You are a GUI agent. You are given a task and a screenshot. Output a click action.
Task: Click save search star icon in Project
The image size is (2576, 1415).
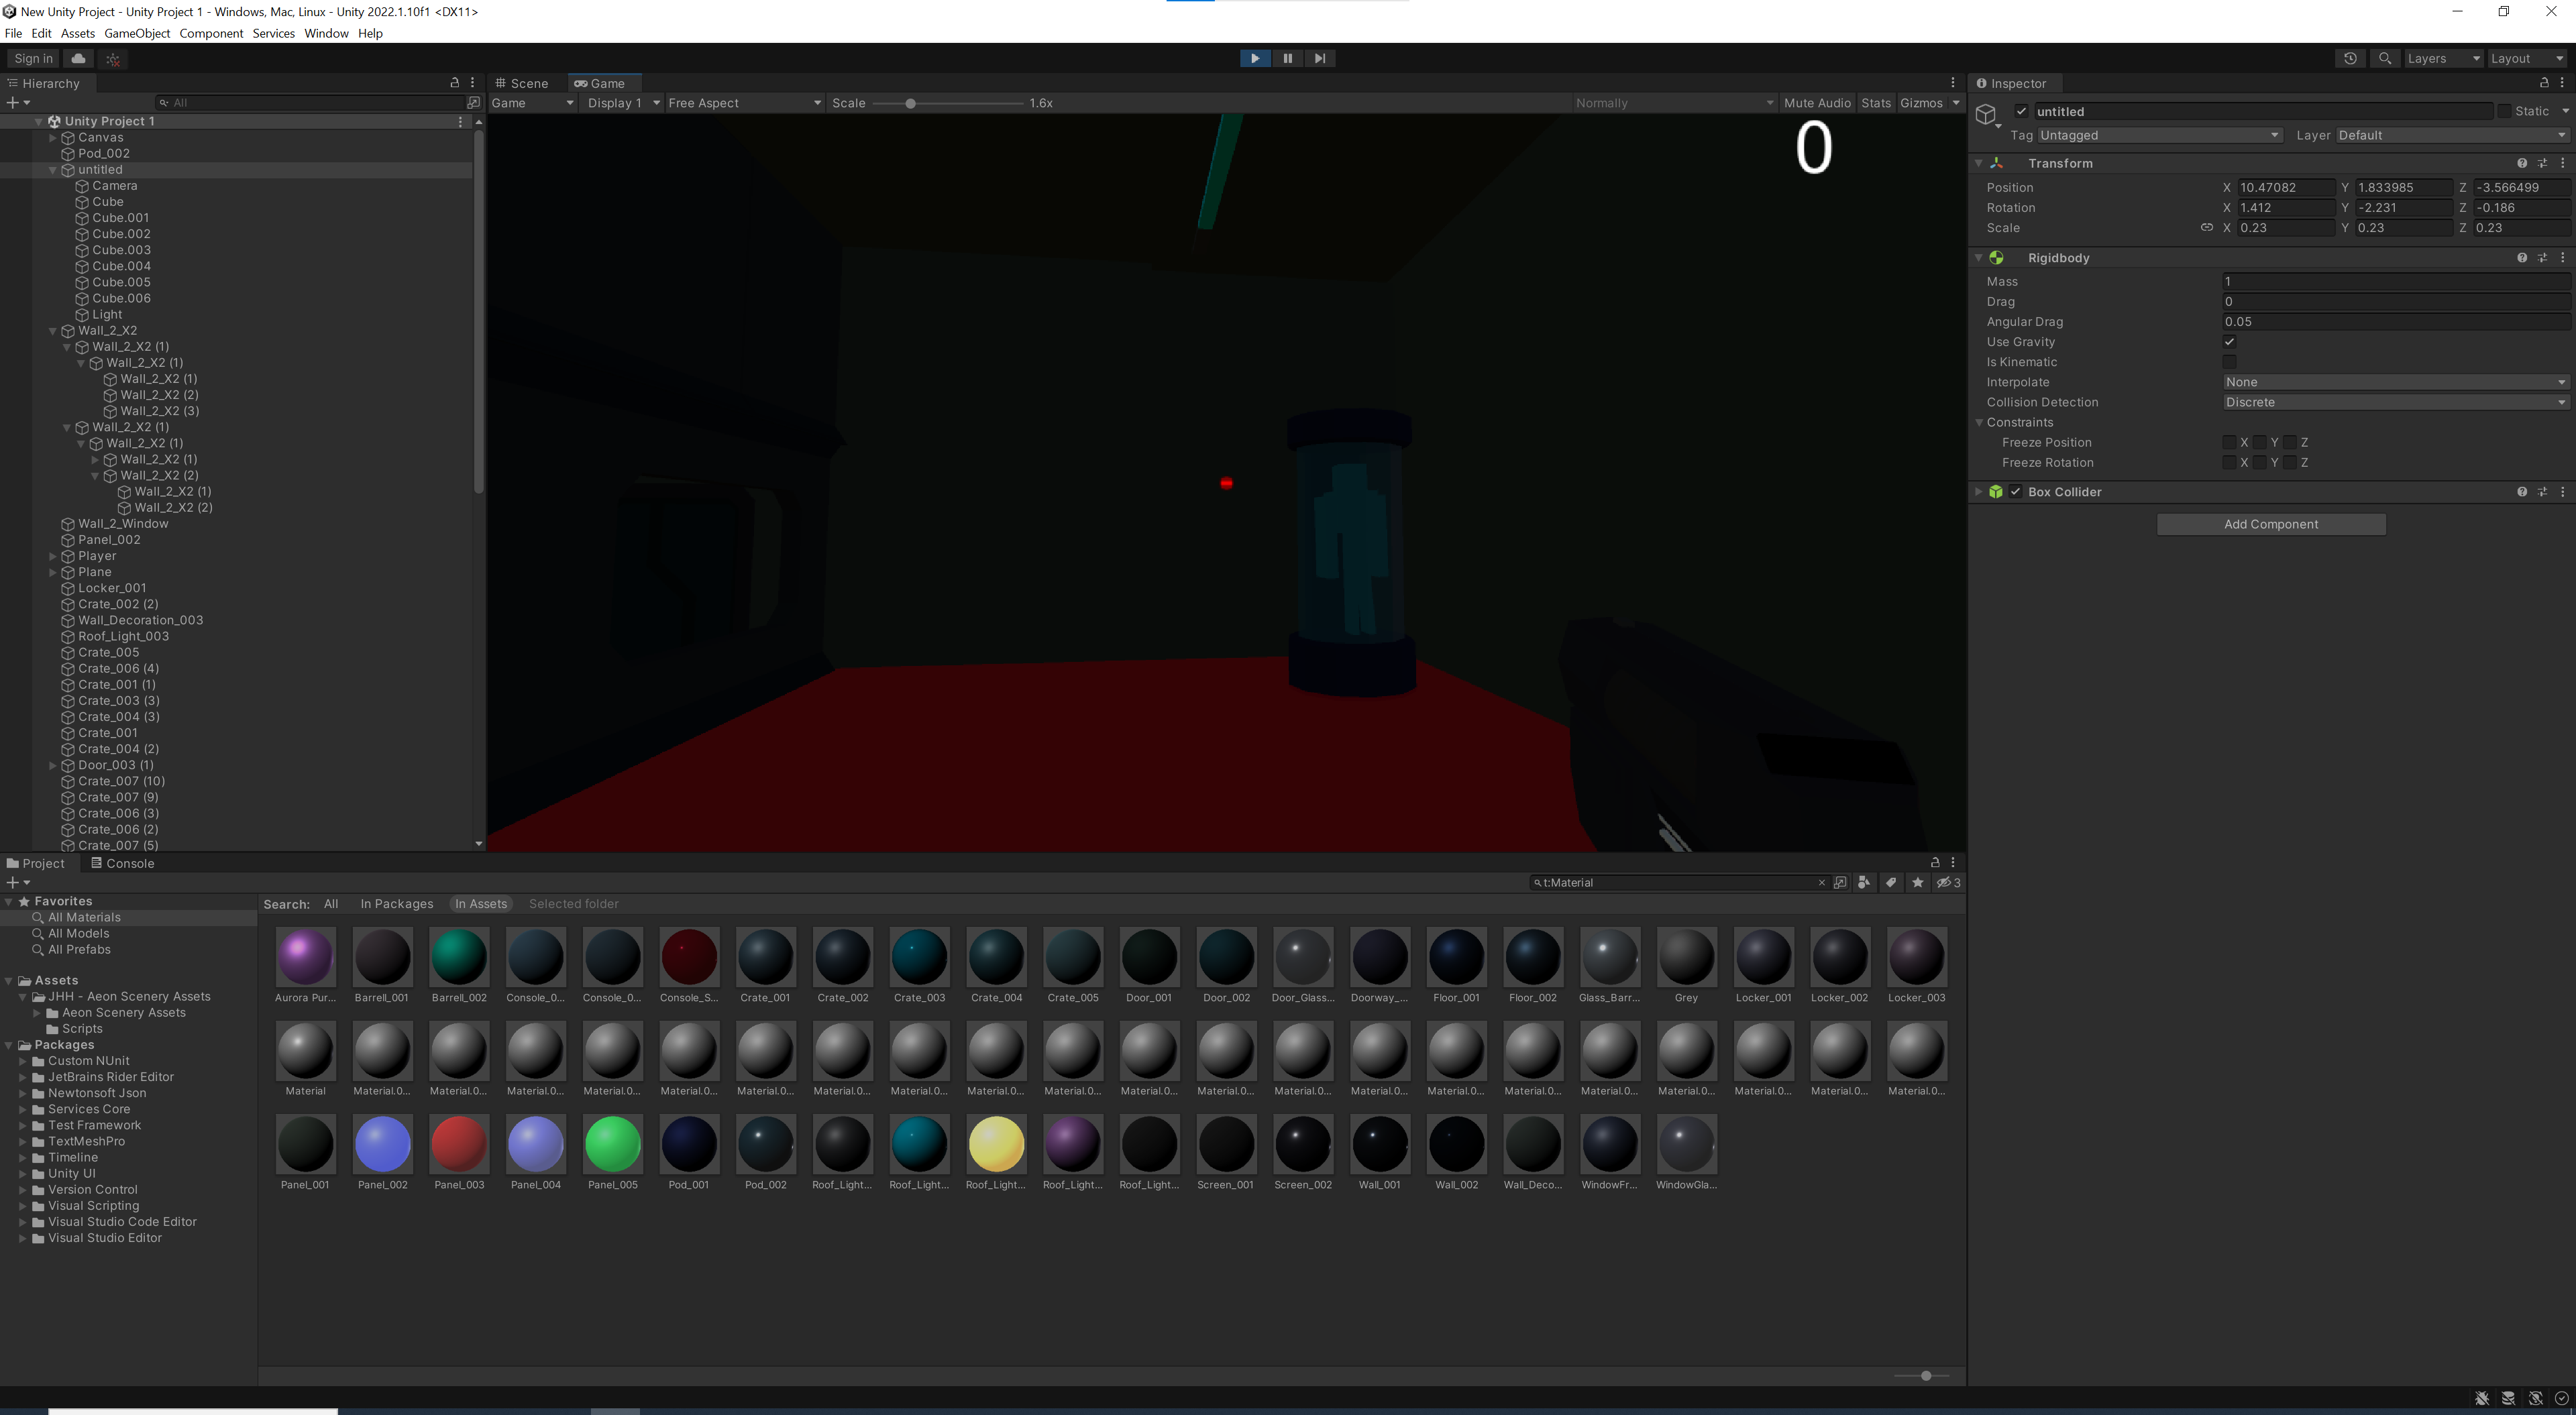point(1917,882)
